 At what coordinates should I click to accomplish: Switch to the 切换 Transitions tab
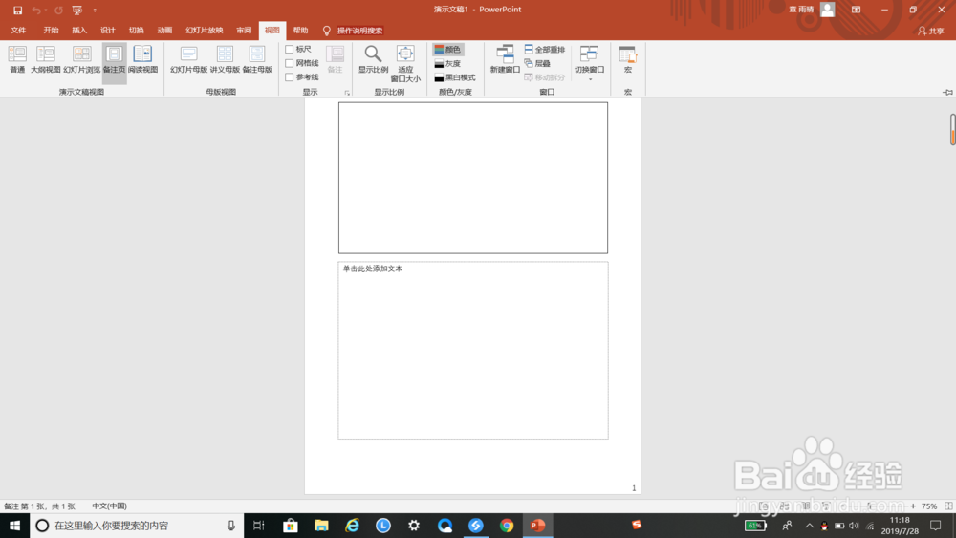point(137,31)
